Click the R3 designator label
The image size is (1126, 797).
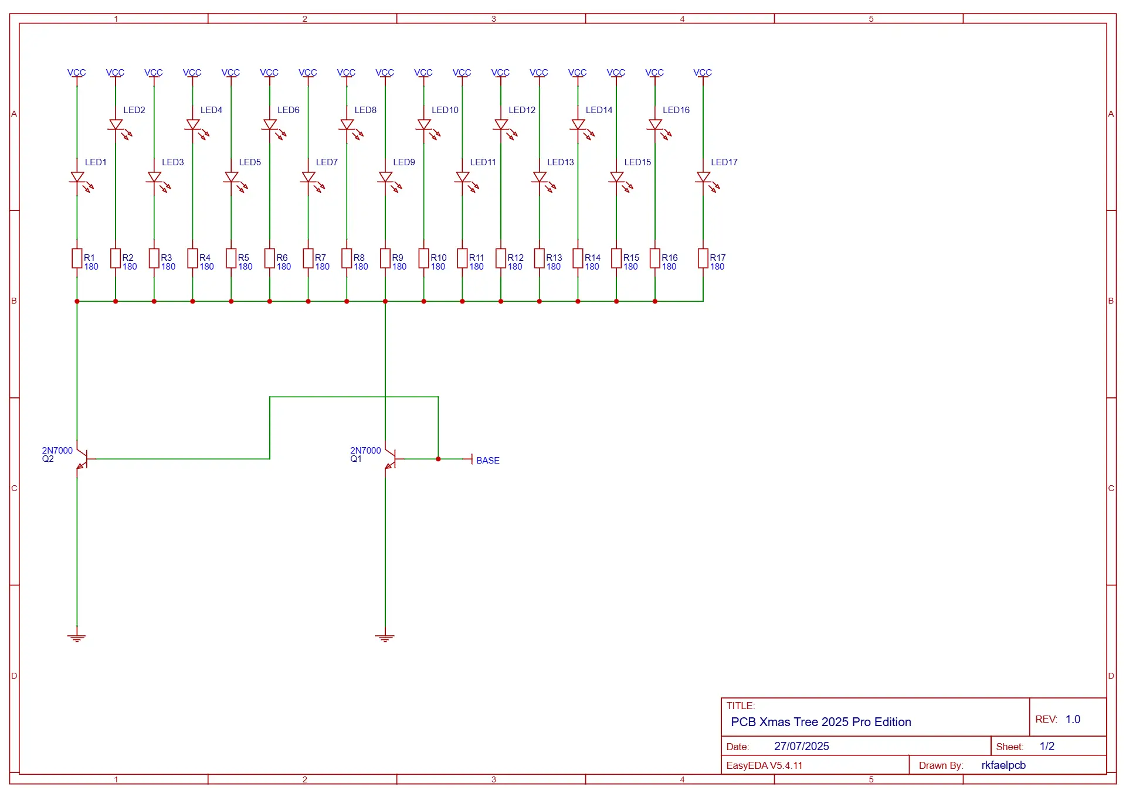point(167,257)
